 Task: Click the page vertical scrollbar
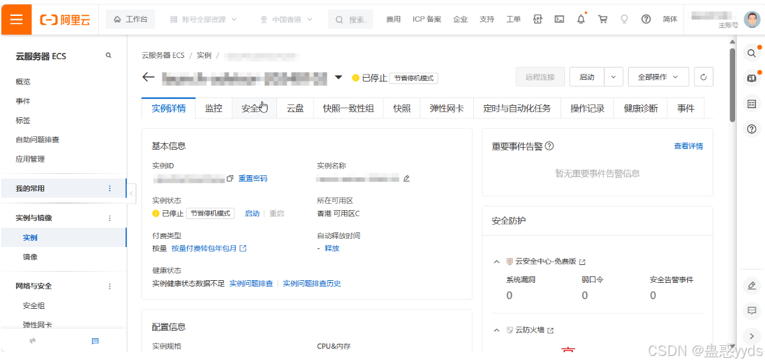pyautogui.click(x=733, y=85)
